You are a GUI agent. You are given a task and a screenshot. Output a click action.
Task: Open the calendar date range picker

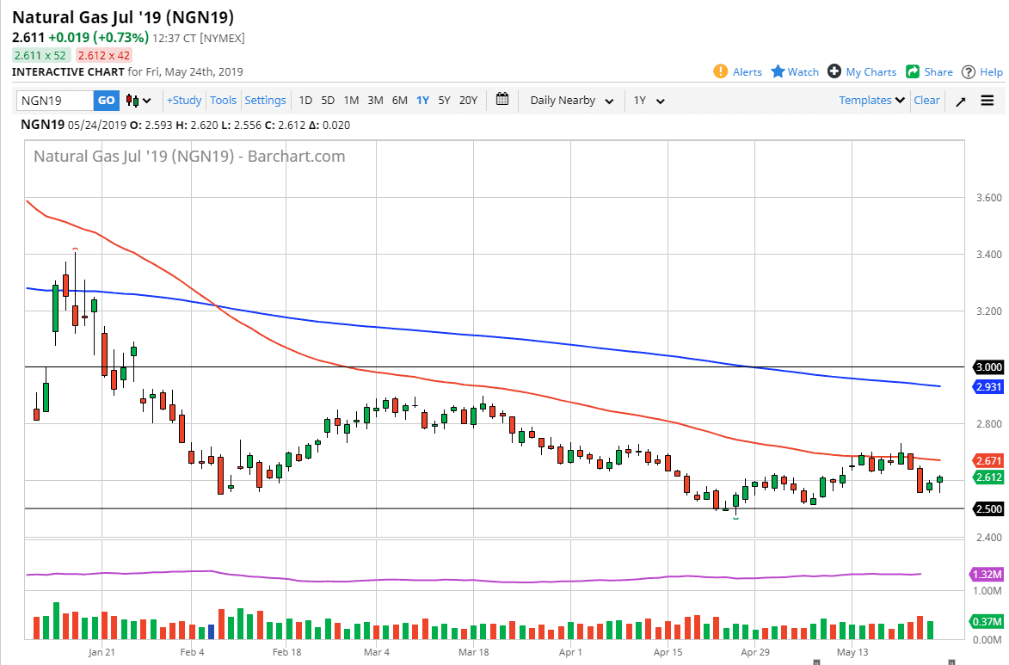click(502, 100)
